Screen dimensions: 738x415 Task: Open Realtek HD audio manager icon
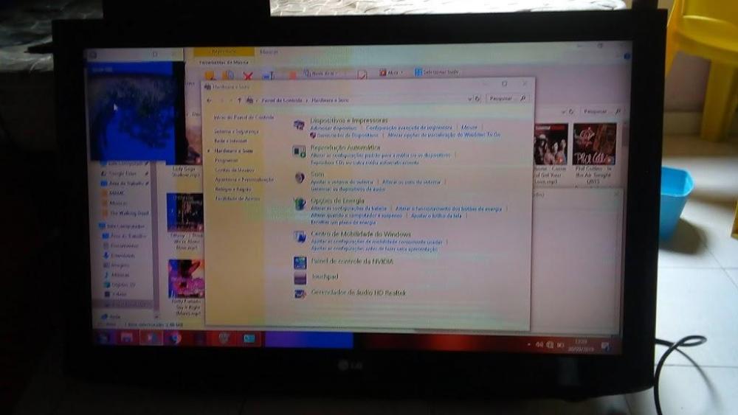[300, 293]
